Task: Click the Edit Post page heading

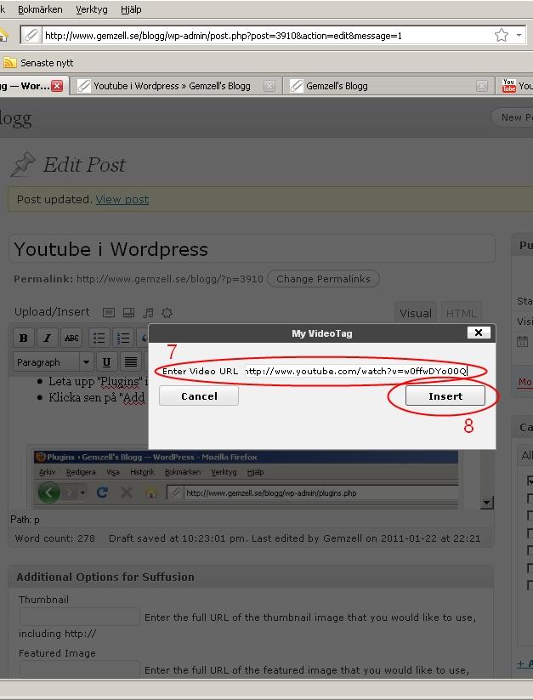Action: point(84,165)
